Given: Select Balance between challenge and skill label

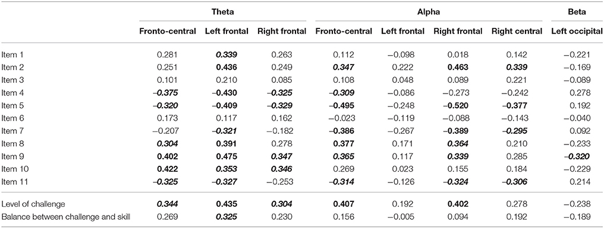Looking at the screenshot, I should coord(65,216).
